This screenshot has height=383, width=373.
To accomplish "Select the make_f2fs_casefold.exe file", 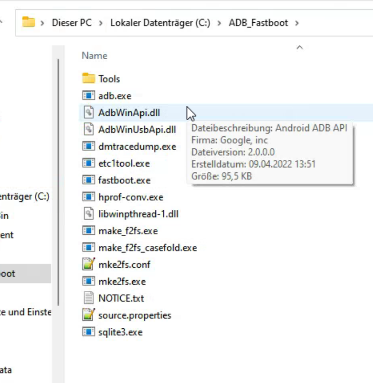I will coord(147,248).
